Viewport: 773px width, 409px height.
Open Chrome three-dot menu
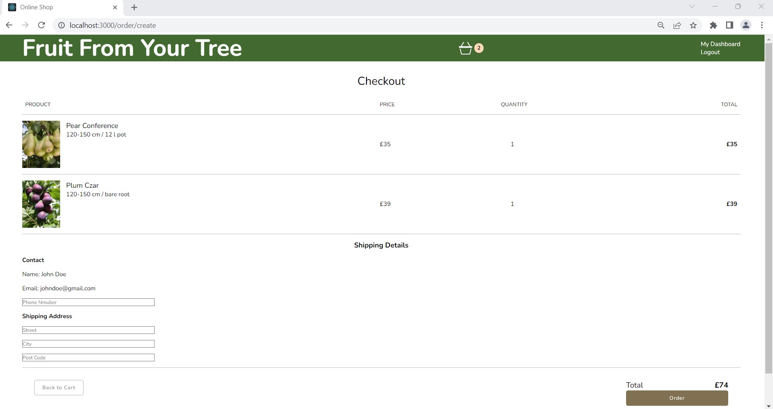762,25
